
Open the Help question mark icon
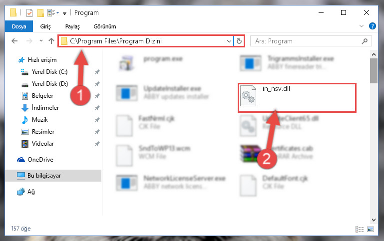click(x=372, y=26)
